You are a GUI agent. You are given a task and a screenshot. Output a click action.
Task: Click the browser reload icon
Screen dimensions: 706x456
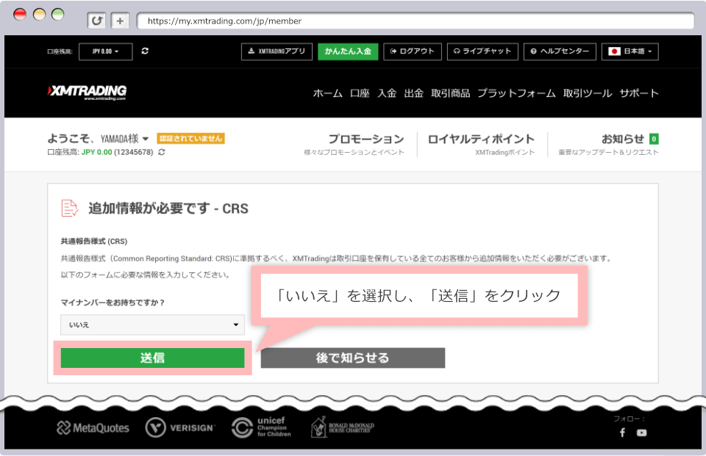tap(96, 21)
